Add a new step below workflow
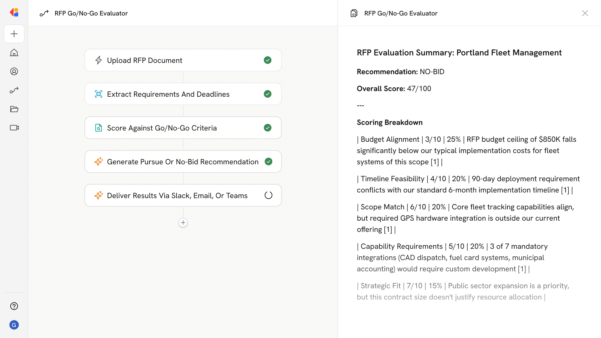 click(183, 223)
